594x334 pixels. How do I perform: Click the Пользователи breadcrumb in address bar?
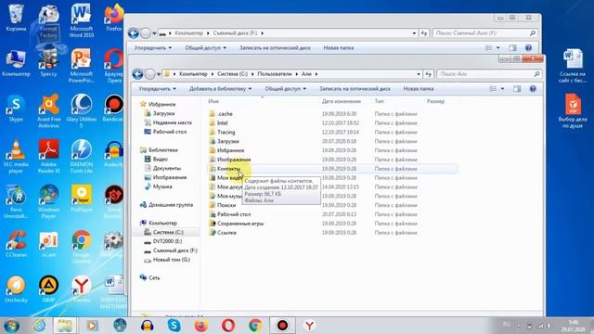pos(275,74)
